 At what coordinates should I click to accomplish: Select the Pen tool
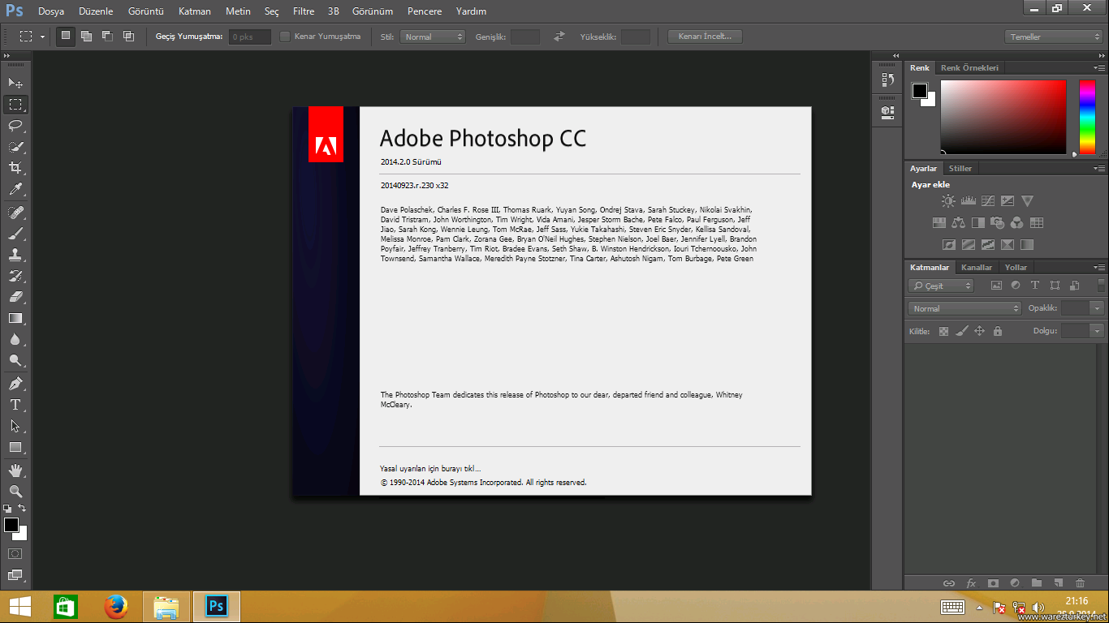[x=15, y=383]
